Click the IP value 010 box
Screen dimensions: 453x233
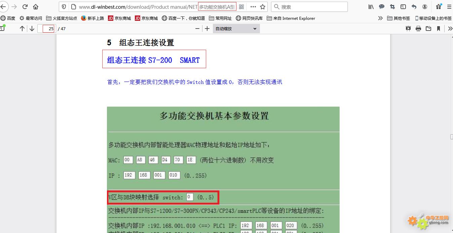point(174,175)
